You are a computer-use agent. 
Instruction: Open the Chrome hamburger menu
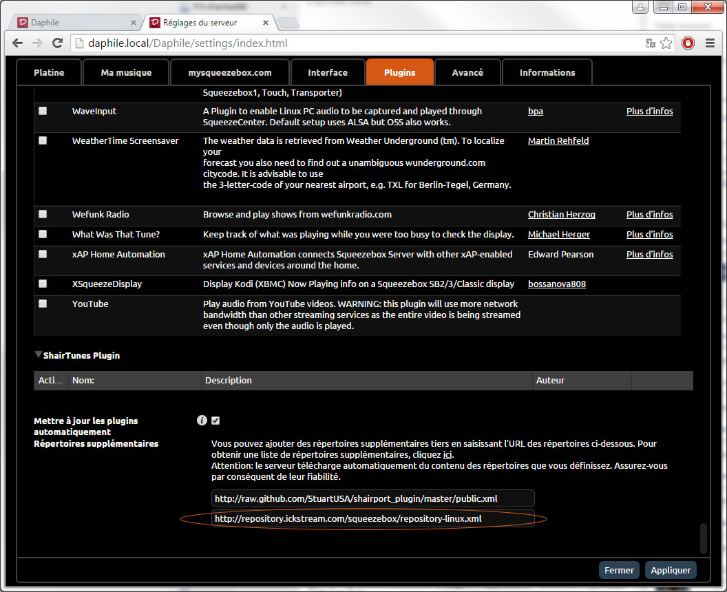710,43
